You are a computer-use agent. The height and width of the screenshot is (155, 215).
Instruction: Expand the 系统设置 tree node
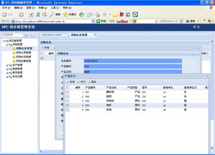tap(7, 77)
